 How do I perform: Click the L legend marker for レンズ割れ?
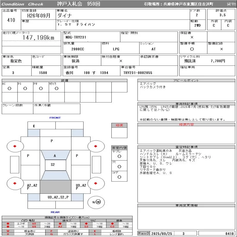coord(95,234)
